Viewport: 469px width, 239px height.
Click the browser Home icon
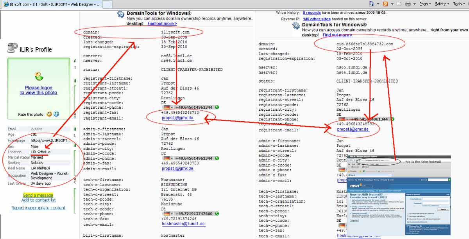click(371, 4)
